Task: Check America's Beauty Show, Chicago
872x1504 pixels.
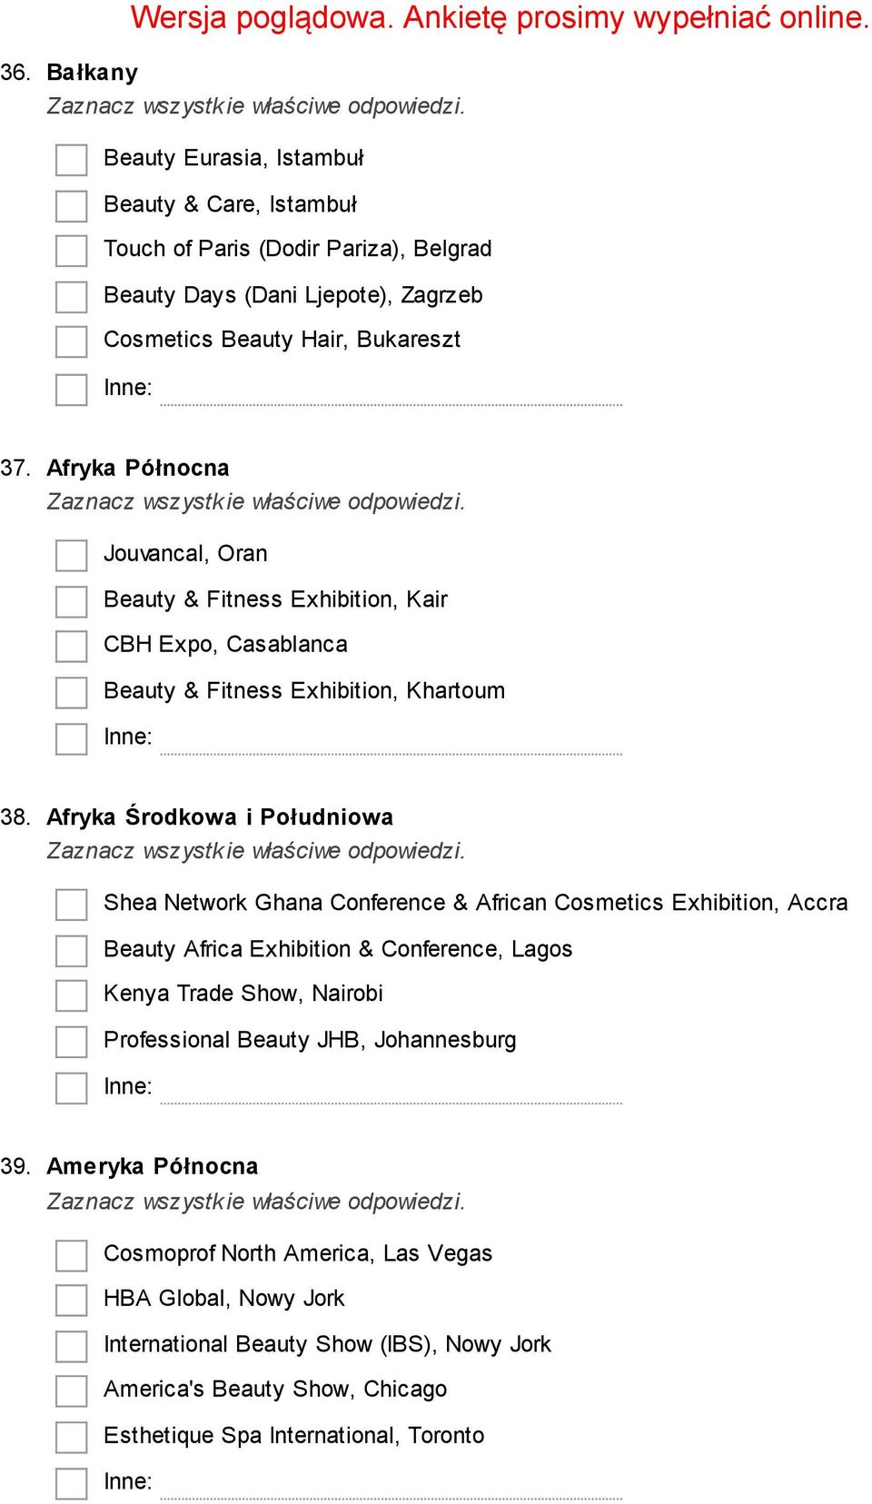Action: tap(71, 1391)
